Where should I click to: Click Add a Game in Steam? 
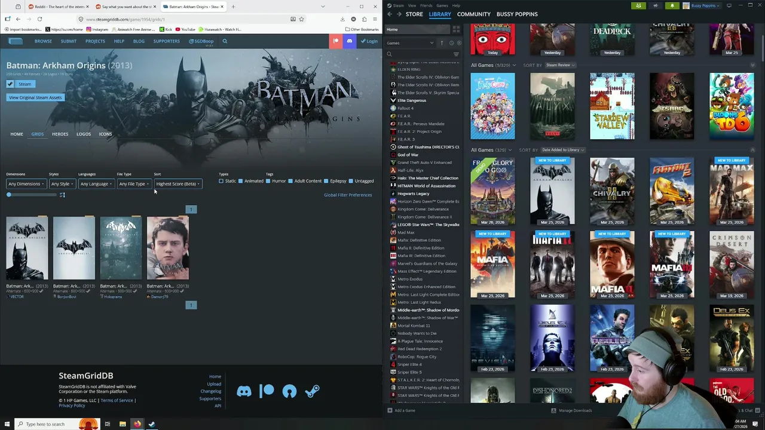click(x=401, y=410)
